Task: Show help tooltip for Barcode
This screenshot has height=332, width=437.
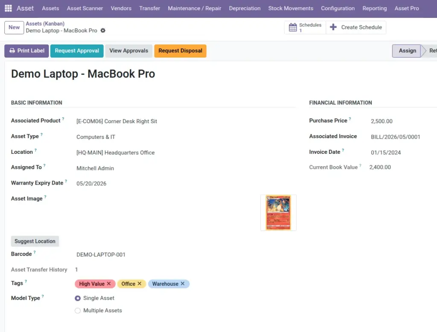Action: [x=35, y=252]
